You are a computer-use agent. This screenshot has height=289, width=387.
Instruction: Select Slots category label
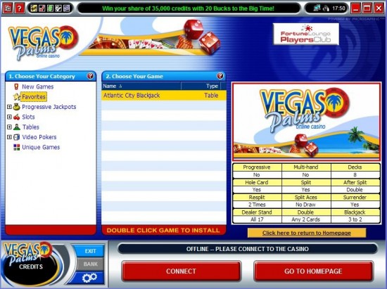pos(28,117)
